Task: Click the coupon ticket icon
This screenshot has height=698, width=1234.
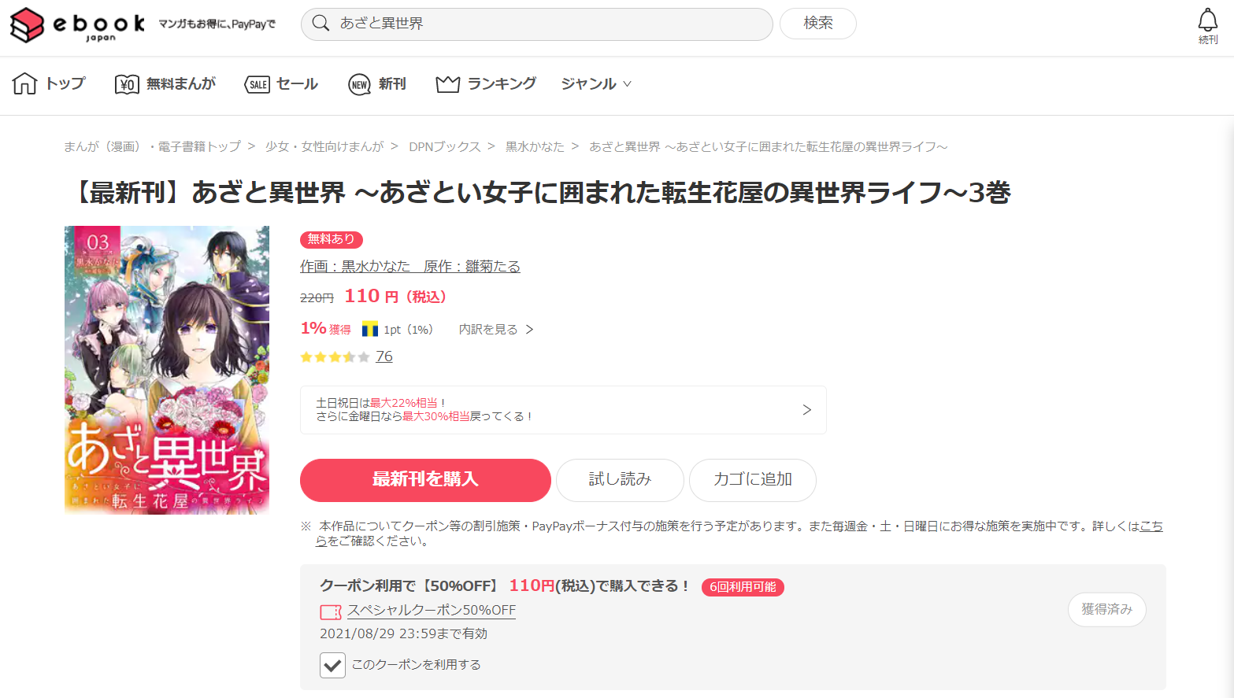Action: pos(331,611)
